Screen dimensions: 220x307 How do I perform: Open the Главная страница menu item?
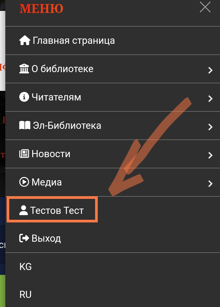(112, 40)
